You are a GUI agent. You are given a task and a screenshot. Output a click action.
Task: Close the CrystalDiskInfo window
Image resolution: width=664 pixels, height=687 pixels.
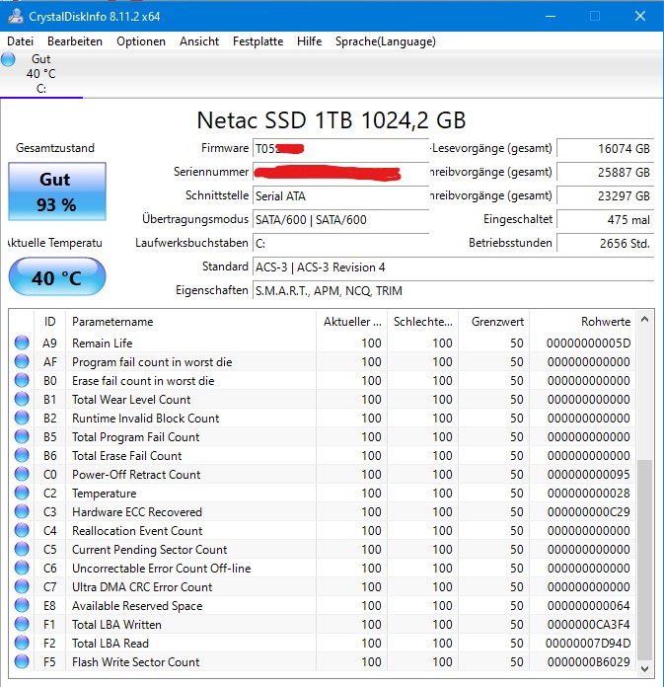point(640,16)
